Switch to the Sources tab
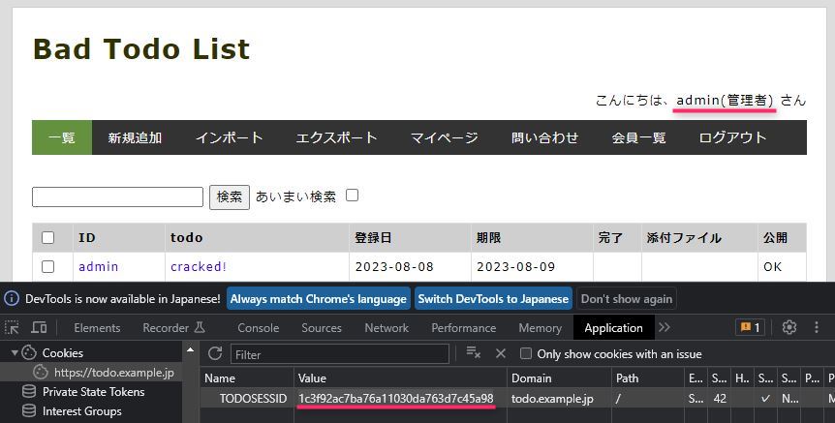This screenshot has width=835, height=423. [321, 328]
